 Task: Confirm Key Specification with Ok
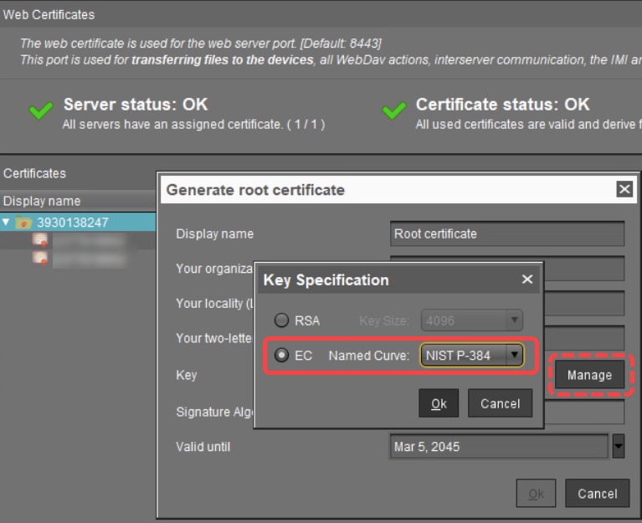pos(439,403)
